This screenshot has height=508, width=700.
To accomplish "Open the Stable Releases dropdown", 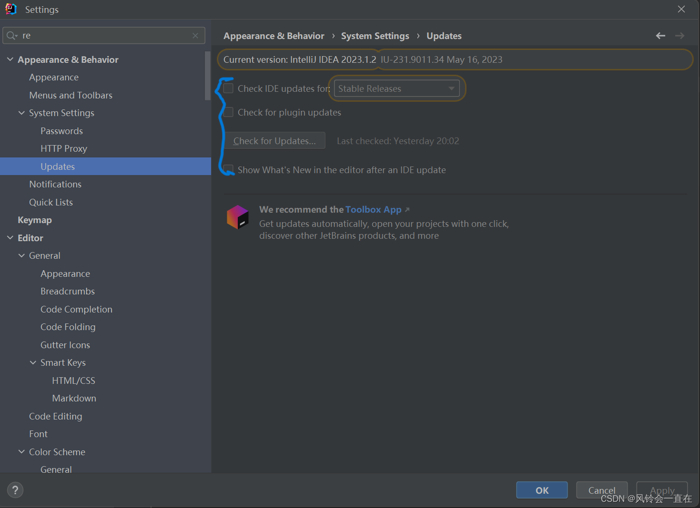I will click(x=397, y=88).
